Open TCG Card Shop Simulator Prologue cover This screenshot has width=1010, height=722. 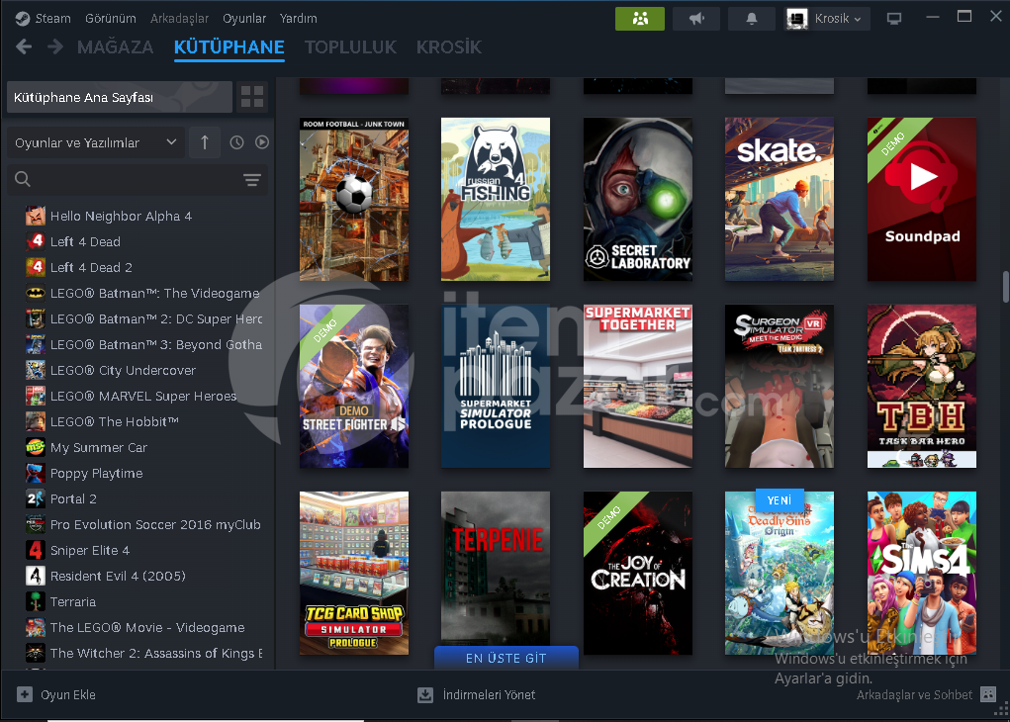353,574
